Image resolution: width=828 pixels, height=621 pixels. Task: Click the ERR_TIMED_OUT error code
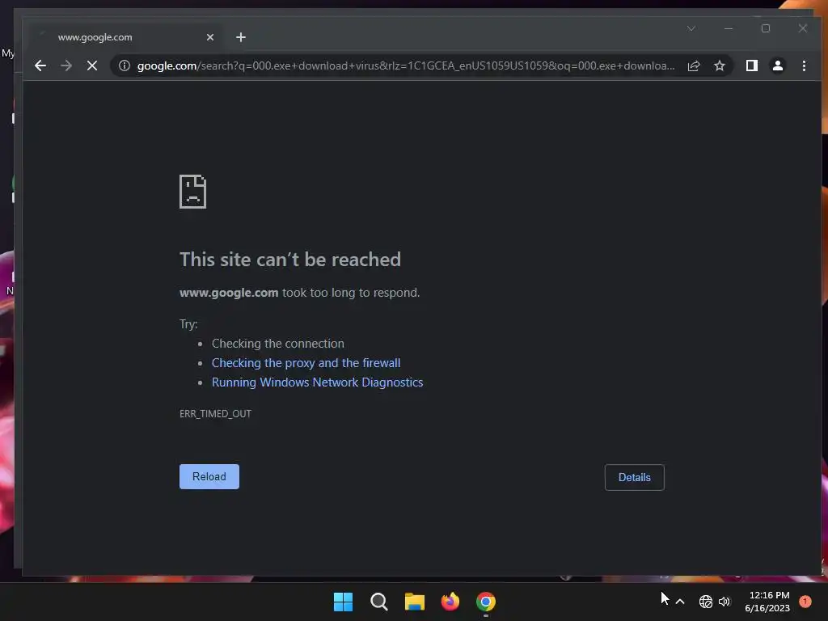pyautogui.click(x=215, y=413)
